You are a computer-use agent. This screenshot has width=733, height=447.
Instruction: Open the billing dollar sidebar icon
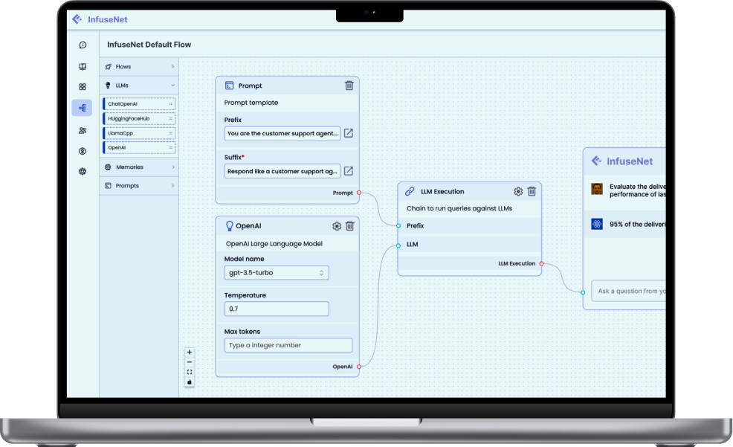(83, 151)
